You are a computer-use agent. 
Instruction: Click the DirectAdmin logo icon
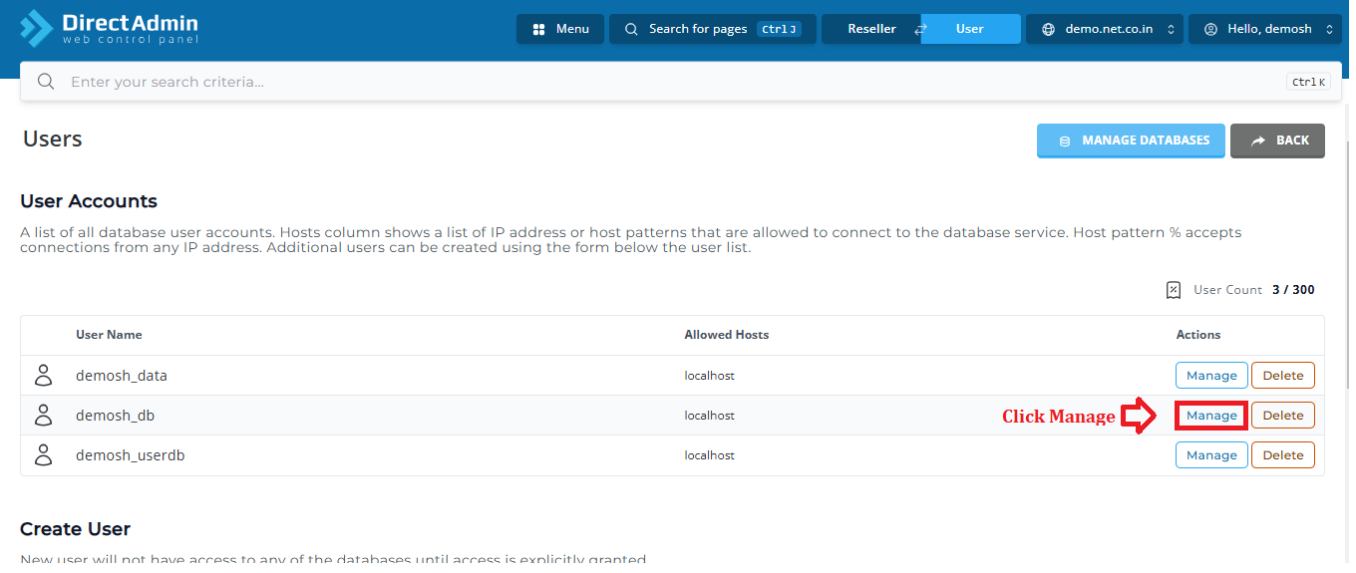pyautogui.click(x=36, y=28)
